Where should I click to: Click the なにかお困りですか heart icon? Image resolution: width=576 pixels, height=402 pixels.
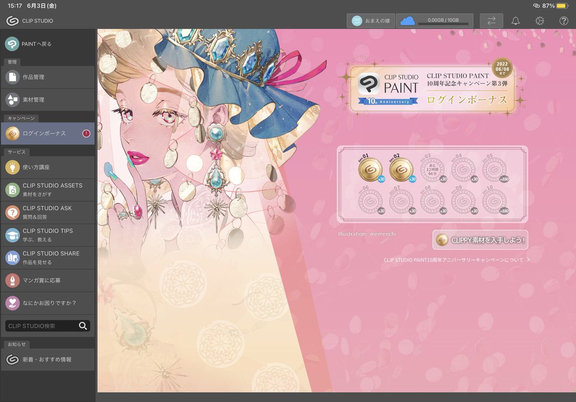pyautogui.click(x=12, y=303)
